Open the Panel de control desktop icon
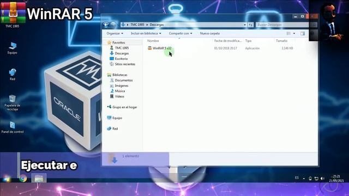Image resolution: width=349 pixels, height=196 pixels. click(12, 127)
